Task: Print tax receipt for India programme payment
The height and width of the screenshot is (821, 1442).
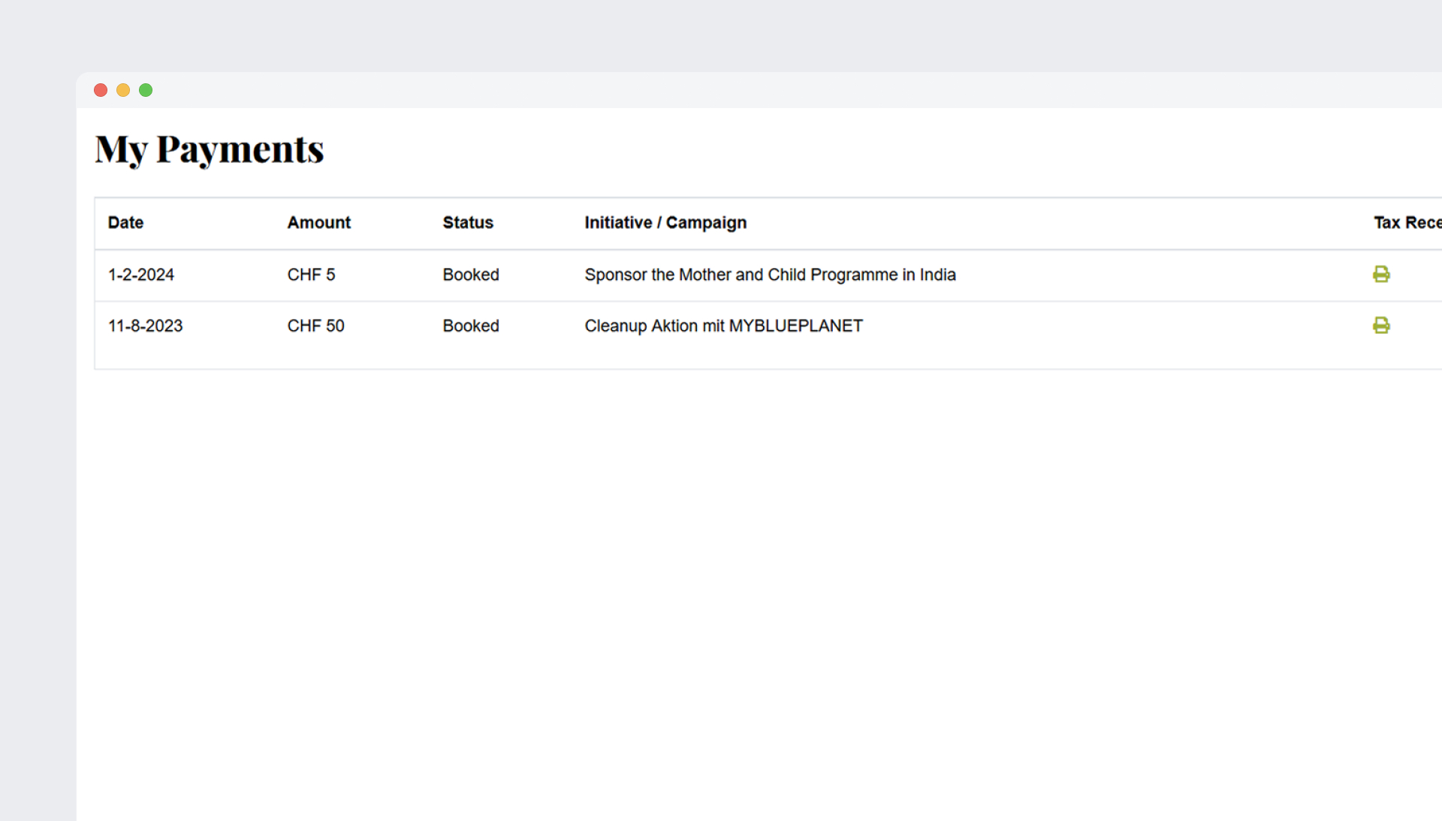Action: [x=1380, y=274]
